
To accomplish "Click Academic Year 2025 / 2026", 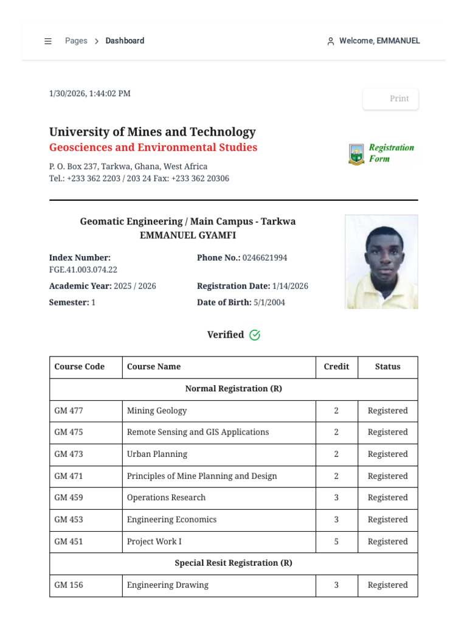I will tap(102, 286).
